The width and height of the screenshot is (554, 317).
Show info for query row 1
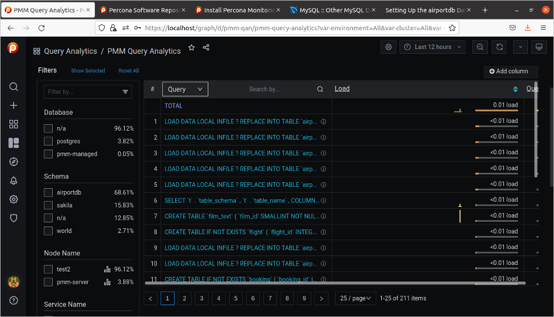pos(323,121)
